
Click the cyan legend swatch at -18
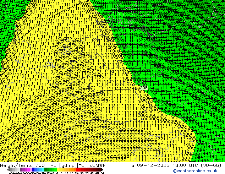43,170
